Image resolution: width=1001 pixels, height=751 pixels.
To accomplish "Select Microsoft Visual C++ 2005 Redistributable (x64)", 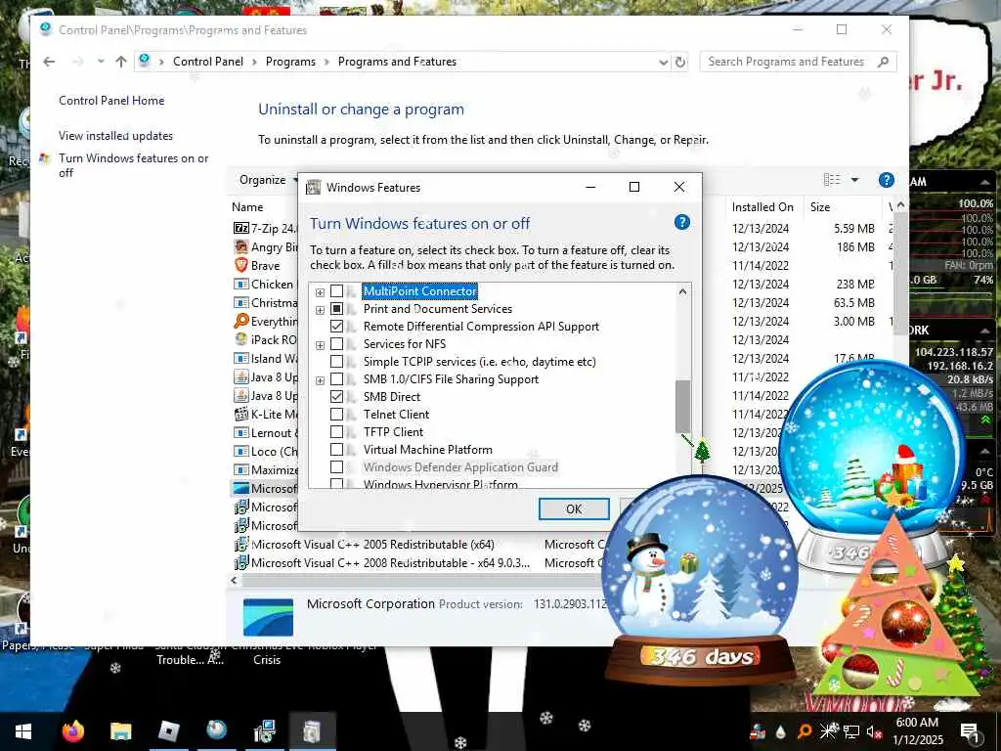I will 372,544.
